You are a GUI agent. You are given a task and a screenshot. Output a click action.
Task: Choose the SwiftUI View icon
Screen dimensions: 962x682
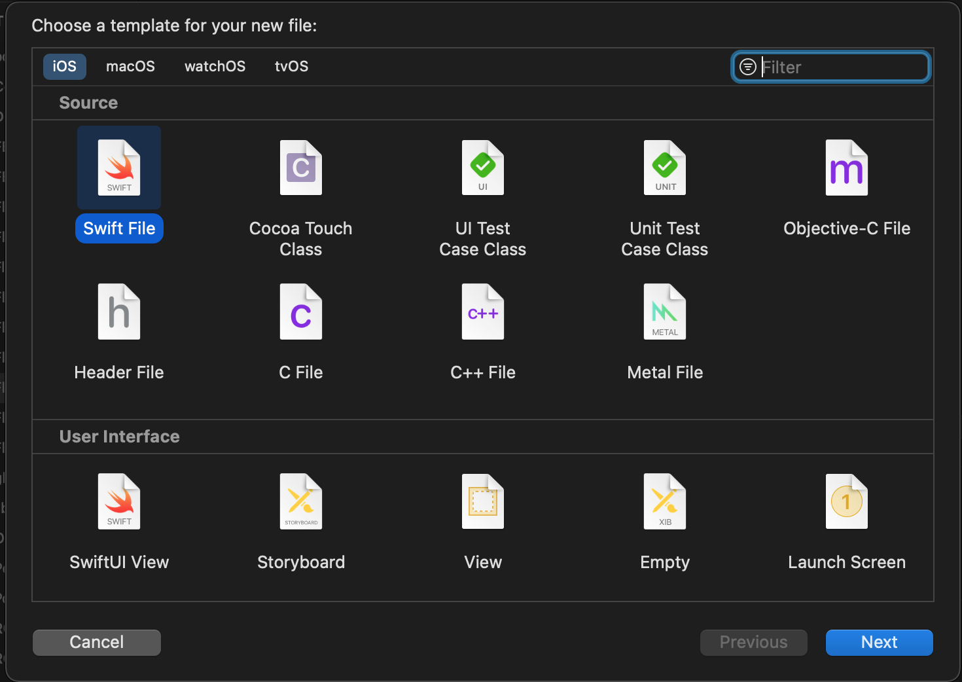coord(119,501)
